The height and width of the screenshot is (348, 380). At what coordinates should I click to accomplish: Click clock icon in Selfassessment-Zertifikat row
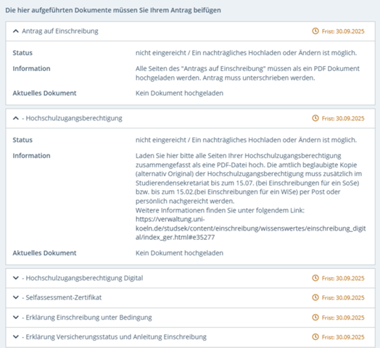[x=315, y=297]
